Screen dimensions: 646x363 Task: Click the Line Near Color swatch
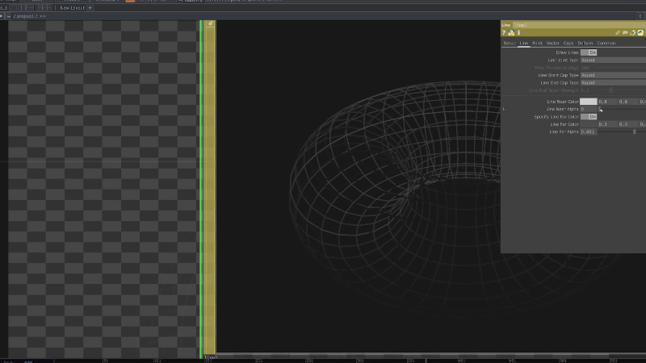pyautogui.click(x=589, y=102)
